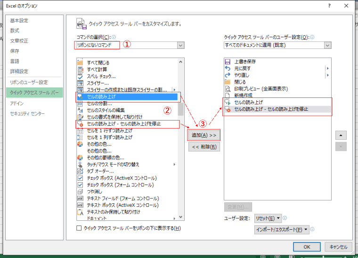Screen dimensions: 358x258
Task: Select セルの読み上げ - セルの読み上げを停止 in right list
Action: pos(277,109)
